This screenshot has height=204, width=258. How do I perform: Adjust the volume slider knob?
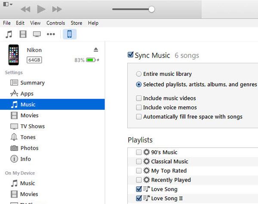tap(151, 9)
